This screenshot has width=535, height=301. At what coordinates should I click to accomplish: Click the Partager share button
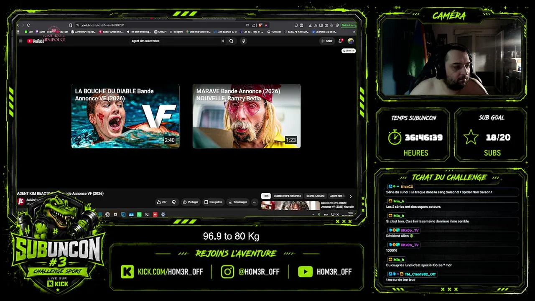pos(191,202)
